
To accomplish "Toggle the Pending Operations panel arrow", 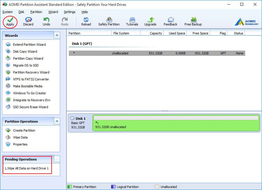I will point(57,159).
